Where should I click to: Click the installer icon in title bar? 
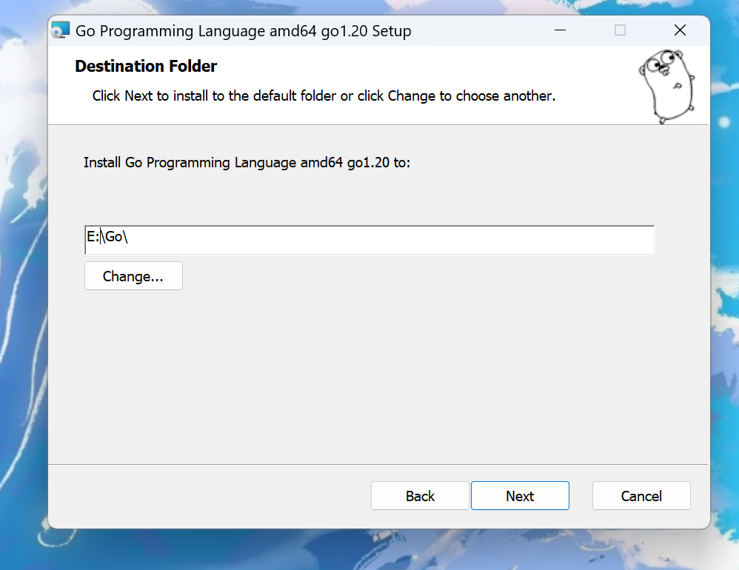pyautogui.click(x=61, y=30)
